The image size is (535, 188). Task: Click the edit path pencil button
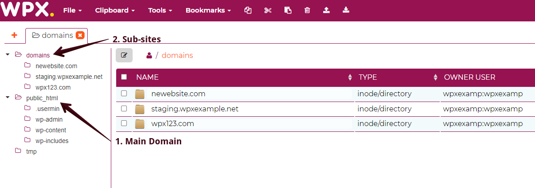click(x=124, y=55)
